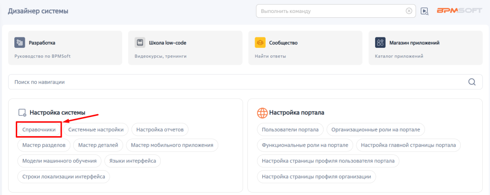
Task: Open Организационные роли на портале
Action: point(376,130)
